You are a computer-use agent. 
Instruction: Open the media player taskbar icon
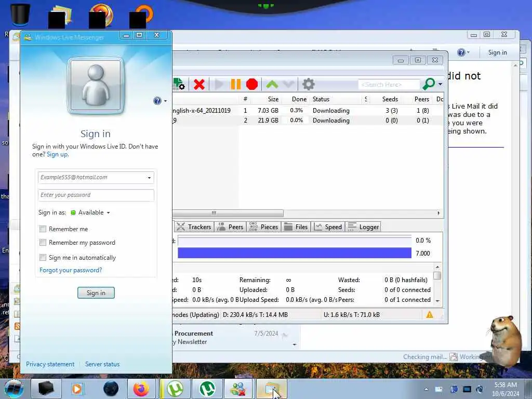point(77,389)
